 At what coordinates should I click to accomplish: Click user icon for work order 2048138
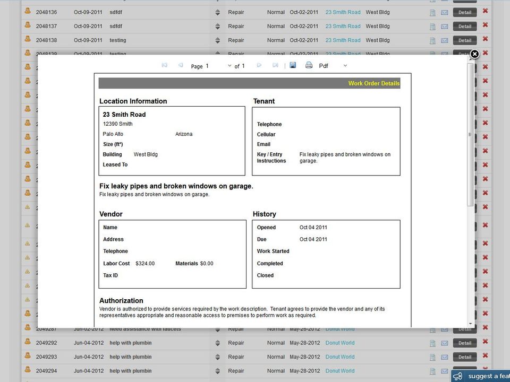(x=28, y=39)
